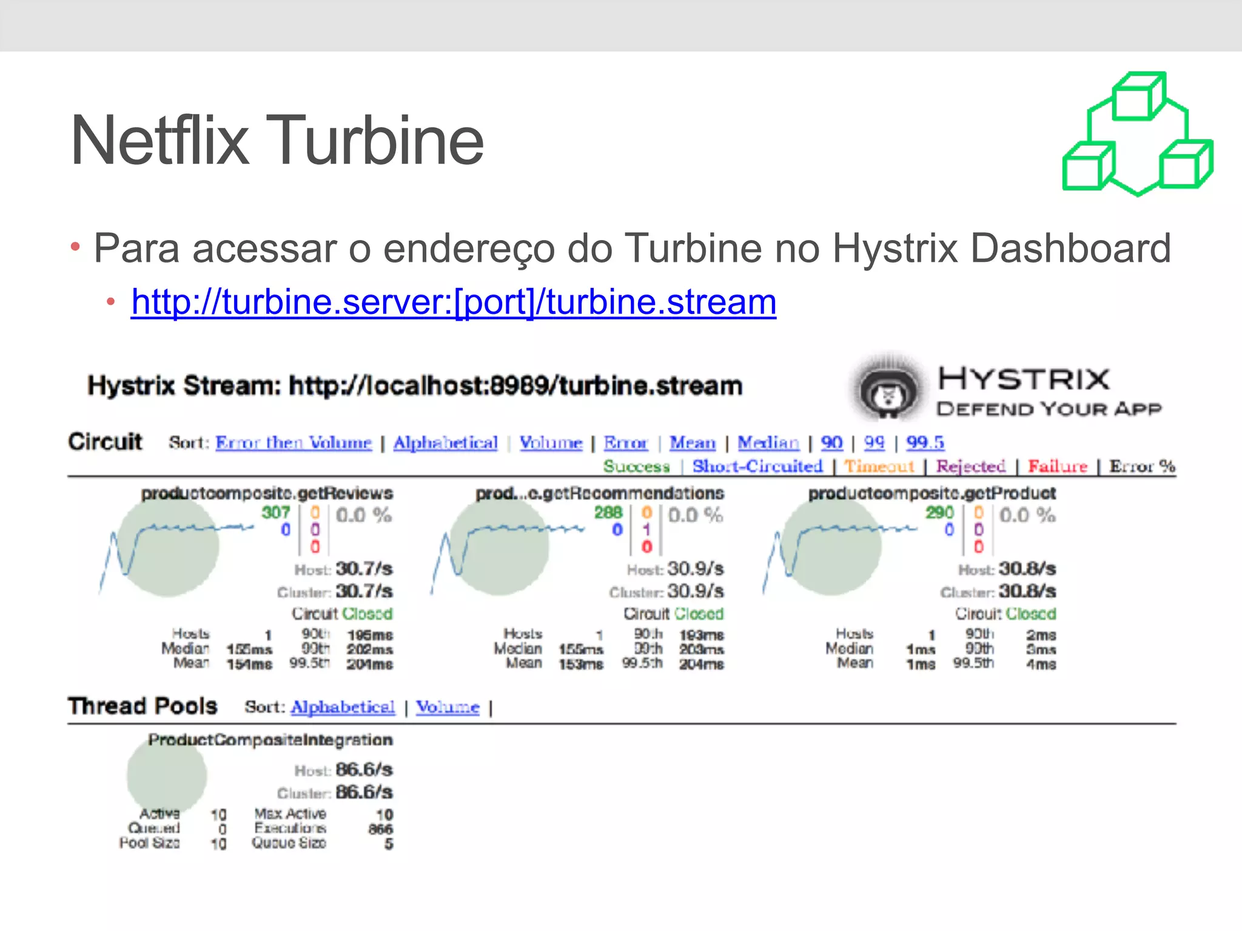
Task: Click the thread pool Host rate 86.6/s
Action: 364,770
